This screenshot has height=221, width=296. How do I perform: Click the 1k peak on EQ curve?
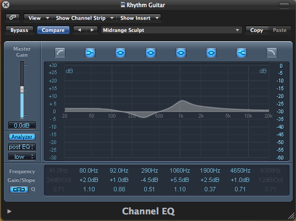(x=182, y=101)
